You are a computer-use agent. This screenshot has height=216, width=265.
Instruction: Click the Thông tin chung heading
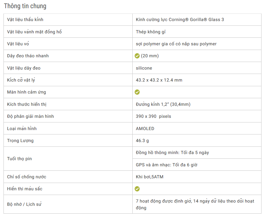25,6
